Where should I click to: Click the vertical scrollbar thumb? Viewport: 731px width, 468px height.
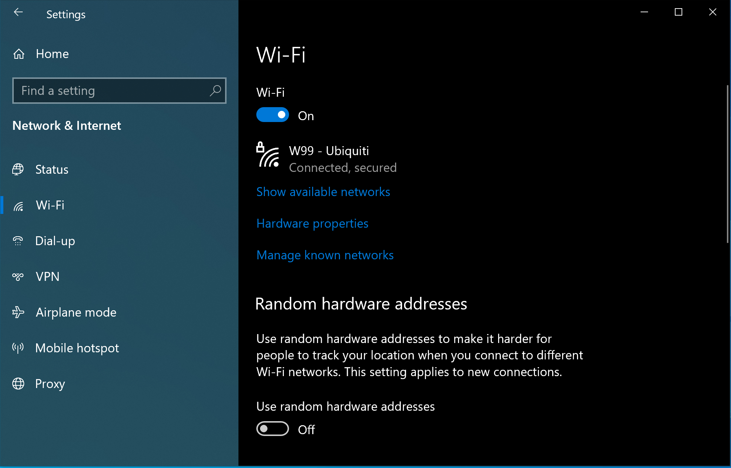[x=728, y=164]
